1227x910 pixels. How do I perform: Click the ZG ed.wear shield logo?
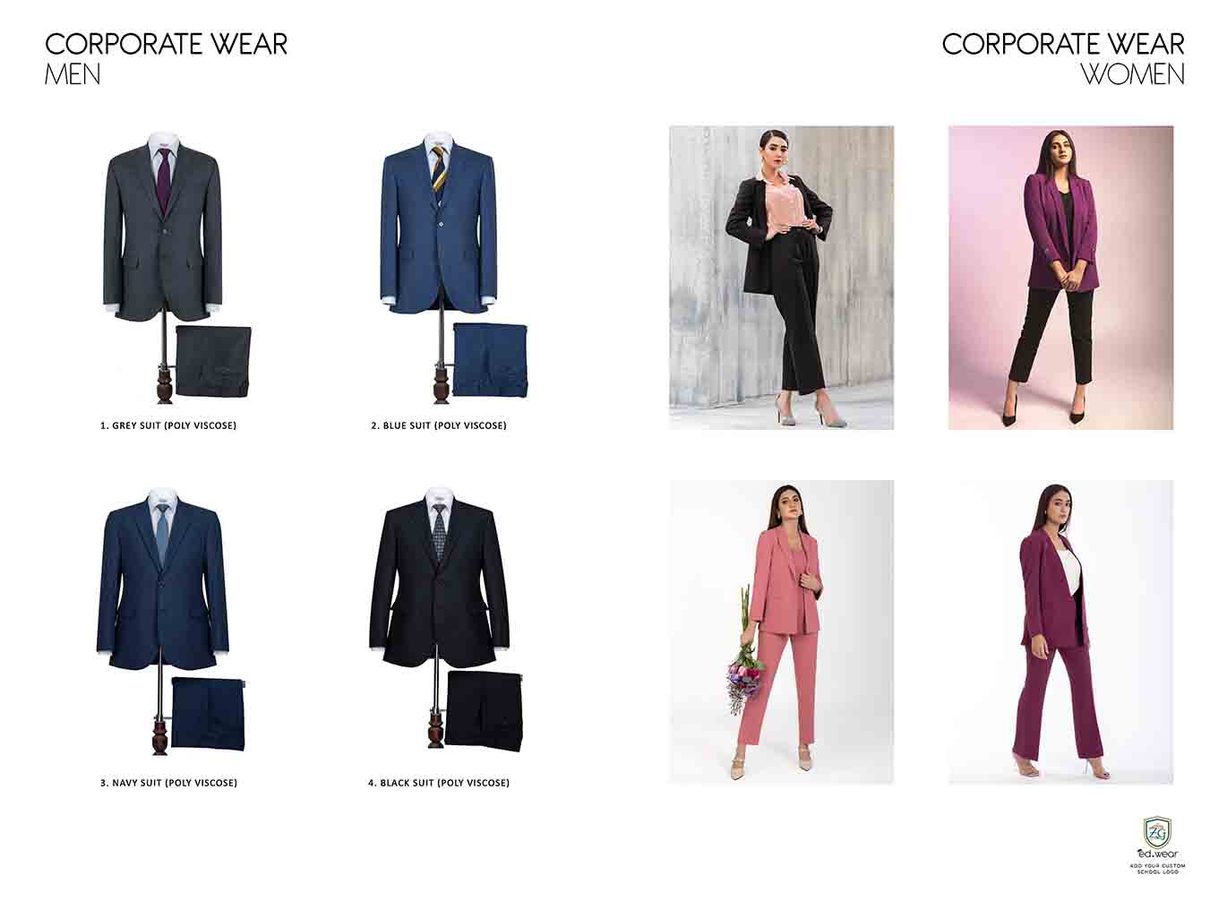[x=1158, y=831]
